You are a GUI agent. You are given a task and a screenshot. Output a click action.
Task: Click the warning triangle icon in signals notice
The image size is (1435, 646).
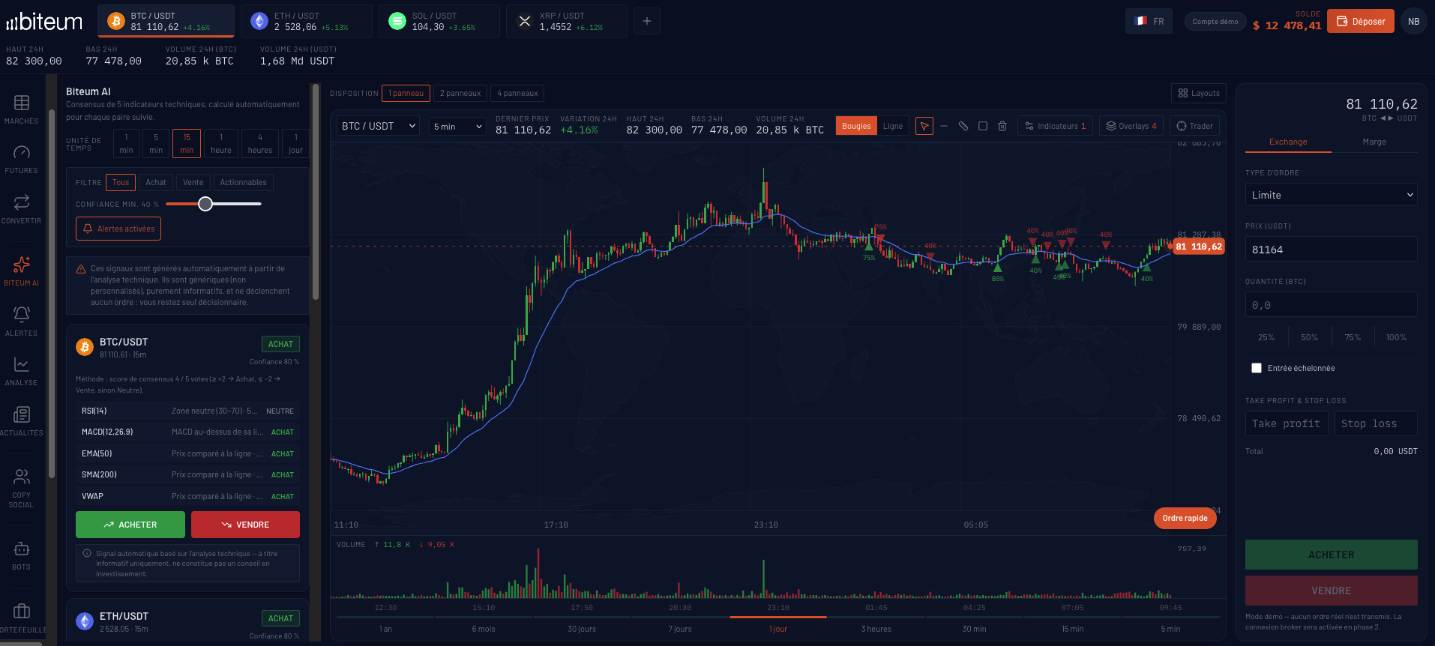[81, 269]
